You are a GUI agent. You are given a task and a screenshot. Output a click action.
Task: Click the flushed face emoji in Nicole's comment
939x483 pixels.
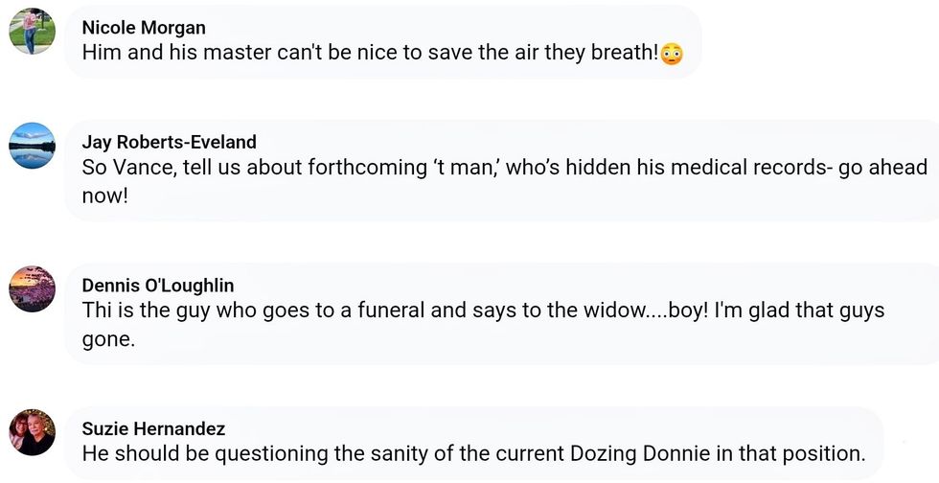coord(672,54)
